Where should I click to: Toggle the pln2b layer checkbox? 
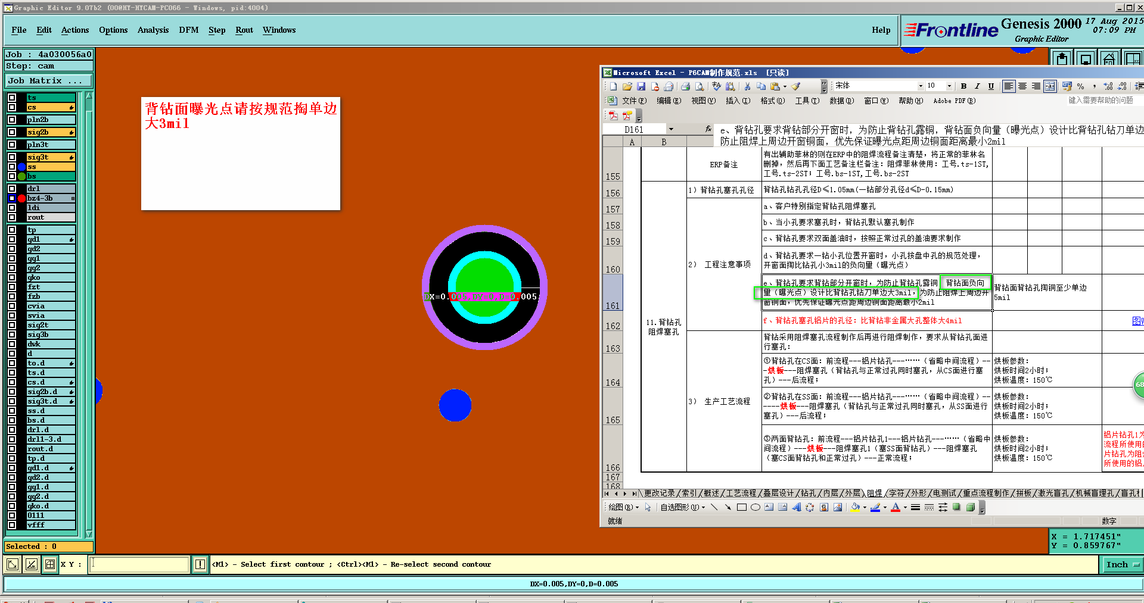tap(12, 120)
